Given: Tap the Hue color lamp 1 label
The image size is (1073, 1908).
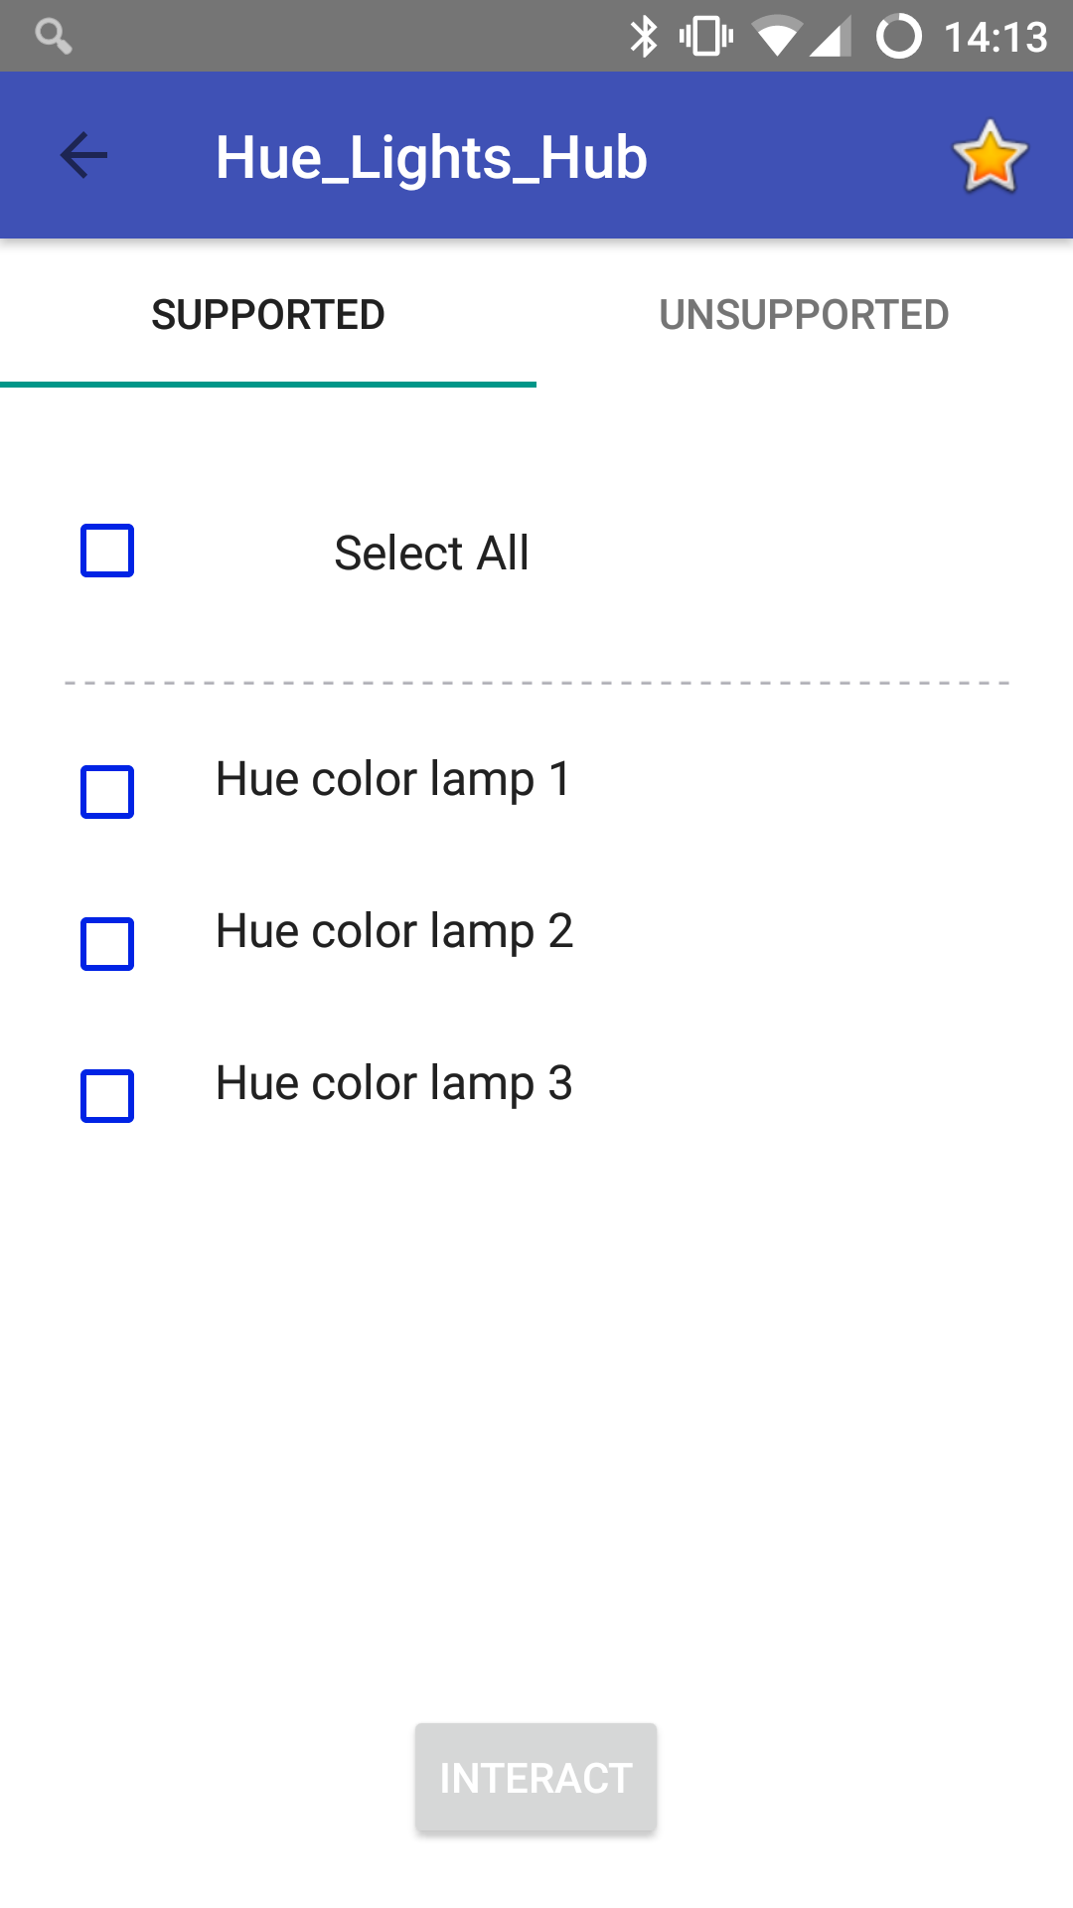Looking at the screenshot, I should tap(393, 779).
